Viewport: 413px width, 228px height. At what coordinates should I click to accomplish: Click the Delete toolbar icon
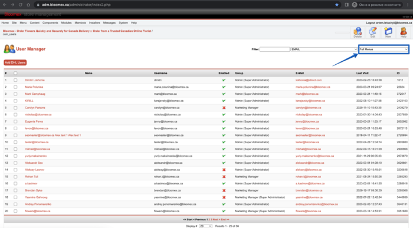click(x=358, y=32)
